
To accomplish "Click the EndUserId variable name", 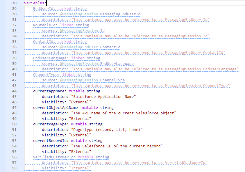I will [x=43, y=9].
